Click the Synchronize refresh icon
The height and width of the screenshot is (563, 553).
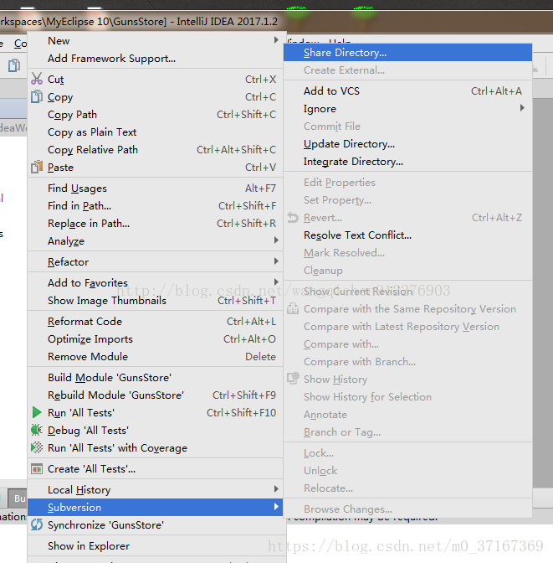pyautogui.click(x=37, y=524)
